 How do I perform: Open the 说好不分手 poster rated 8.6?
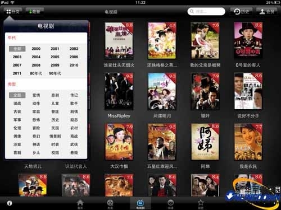pos(248,91)
